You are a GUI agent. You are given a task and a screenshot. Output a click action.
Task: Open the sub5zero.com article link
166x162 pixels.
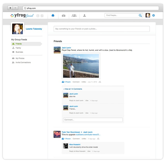(x=88, y=135)
